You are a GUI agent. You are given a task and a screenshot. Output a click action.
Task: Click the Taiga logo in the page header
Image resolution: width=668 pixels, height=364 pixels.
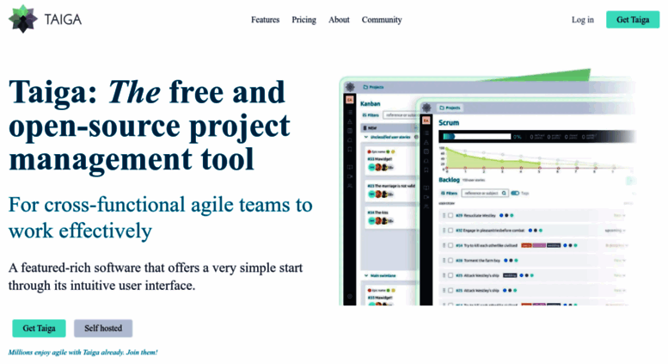pyautogui.click(x=46, y=19)
